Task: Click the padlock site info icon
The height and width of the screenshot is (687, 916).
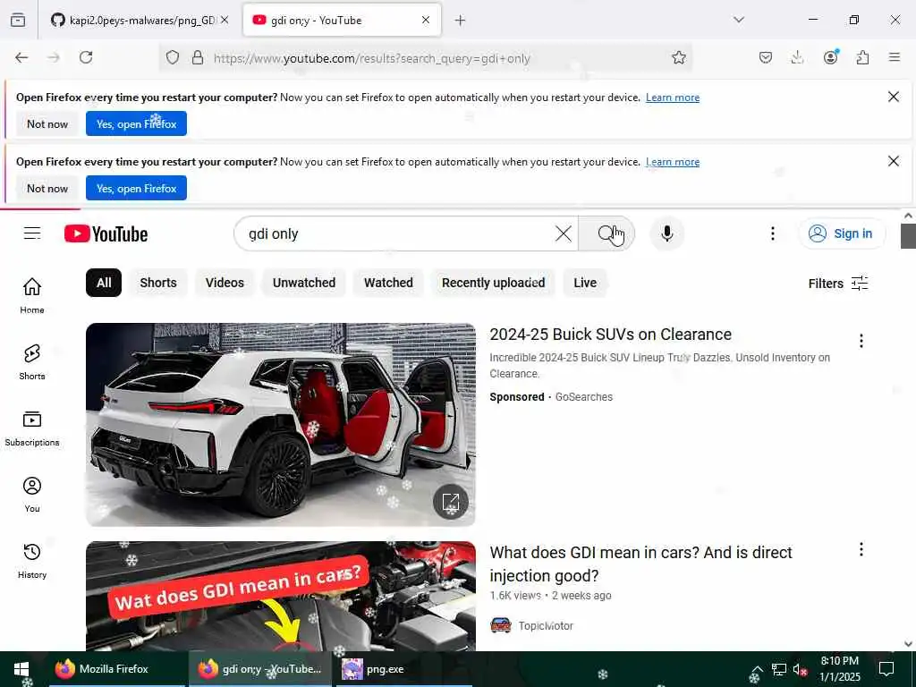Action: (x=198, y=57)
